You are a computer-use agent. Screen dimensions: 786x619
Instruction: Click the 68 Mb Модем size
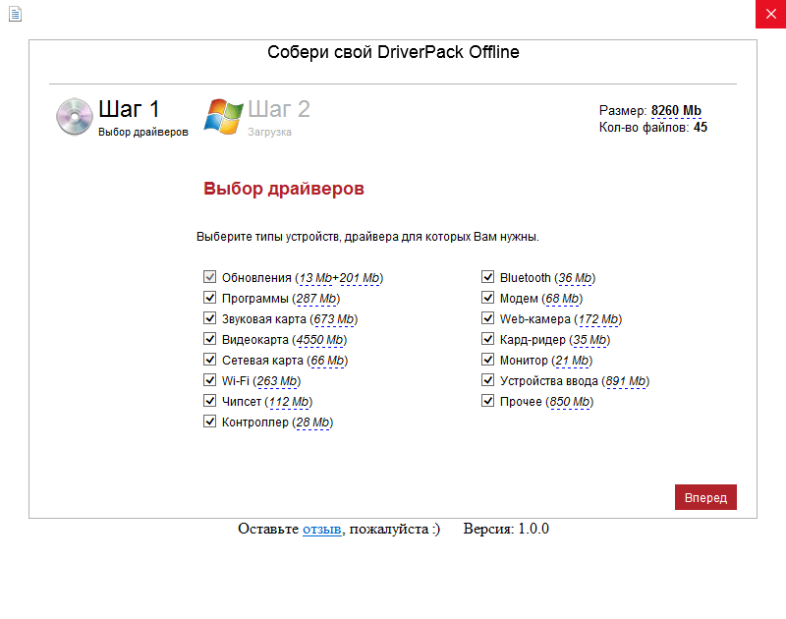point(562,299)
